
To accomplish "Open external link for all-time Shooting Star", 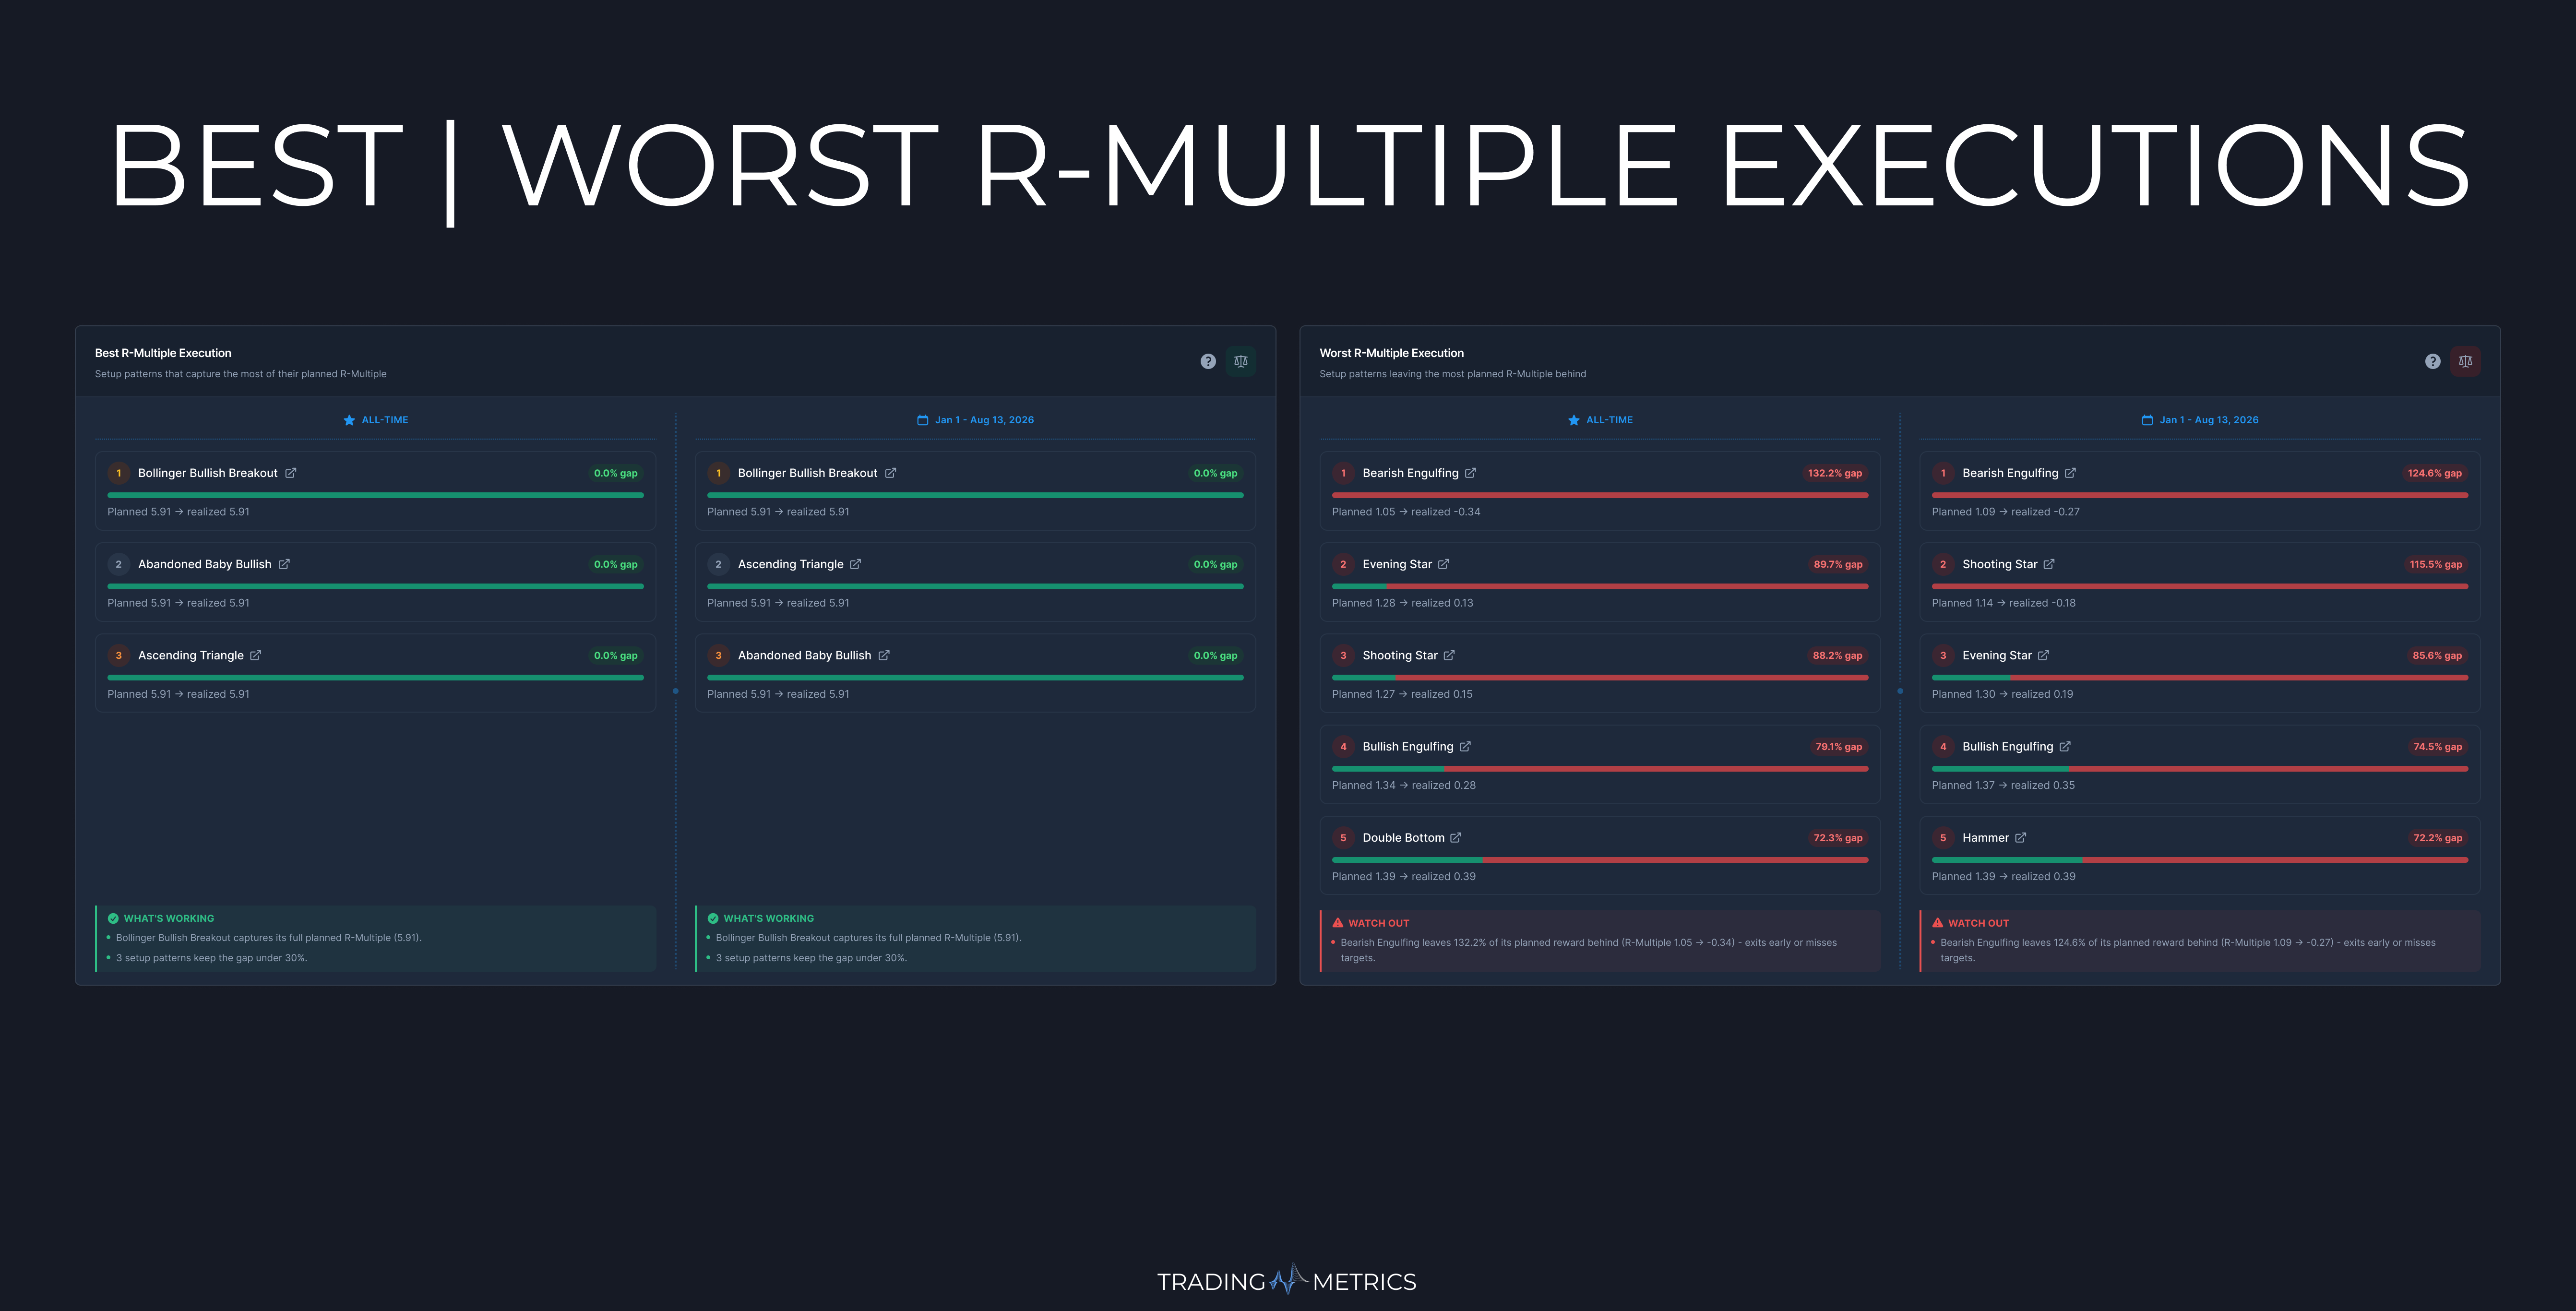I will click(1449, 655).
